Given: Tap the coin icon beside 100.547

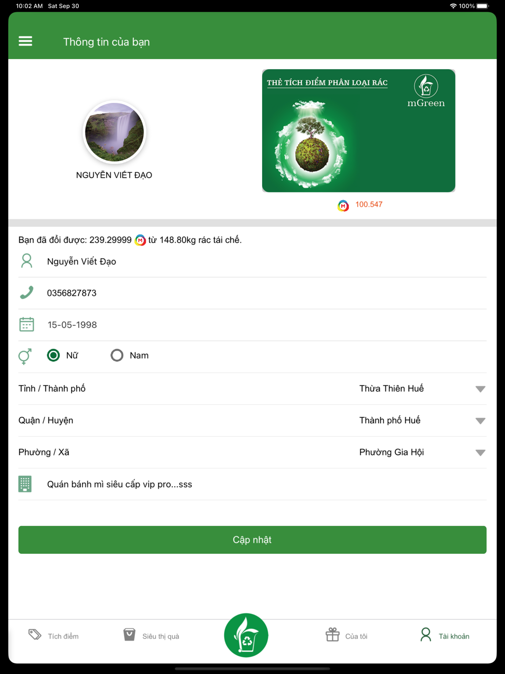Looking at the screenshot, I should click(x=343, y=205).
